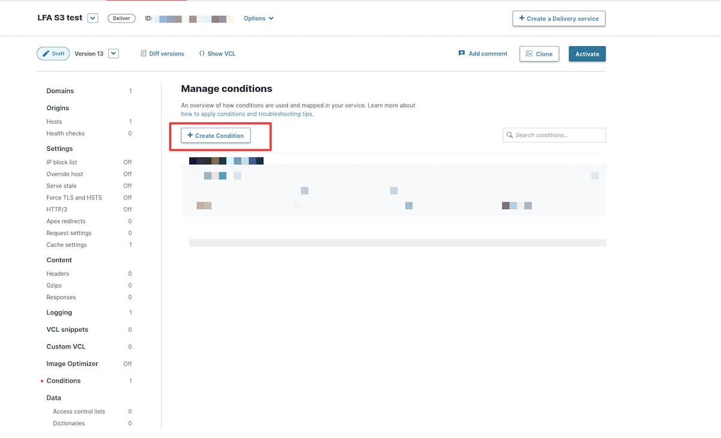The image size is (721, 438).
Task: Open VCL snippets section
Action: coord(67,329)
